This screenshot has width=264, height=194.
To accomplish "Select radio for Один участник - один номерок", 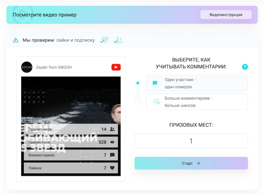I will (138, 83).
